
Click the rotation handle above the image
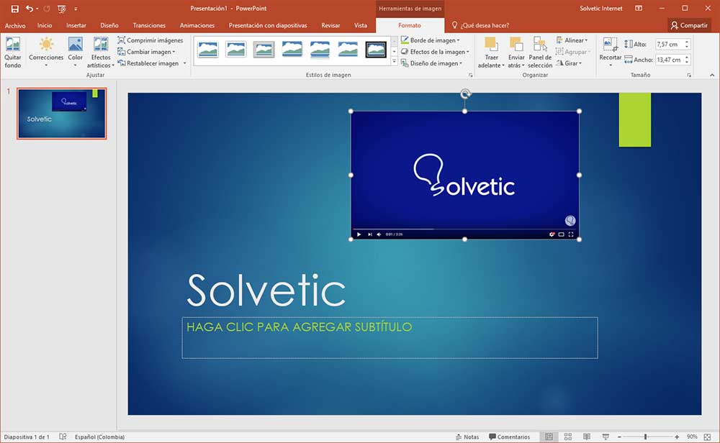pyautogui.click(x=465, y=94)
